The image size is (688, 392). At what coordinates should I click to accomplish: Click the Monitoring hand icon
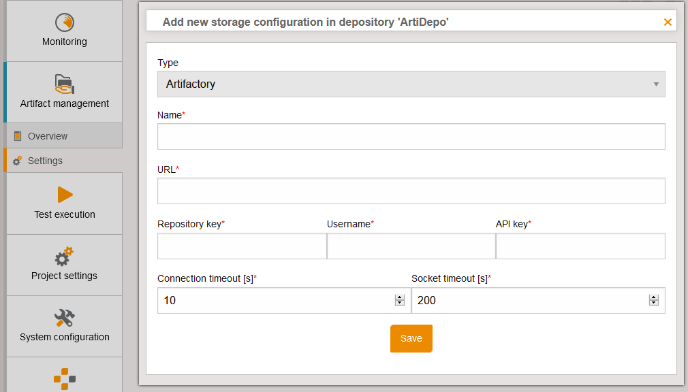(x=65, y=22)
